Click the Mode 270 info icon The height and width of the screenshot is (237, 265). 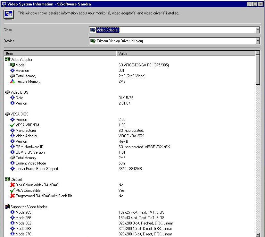[12, 234]
